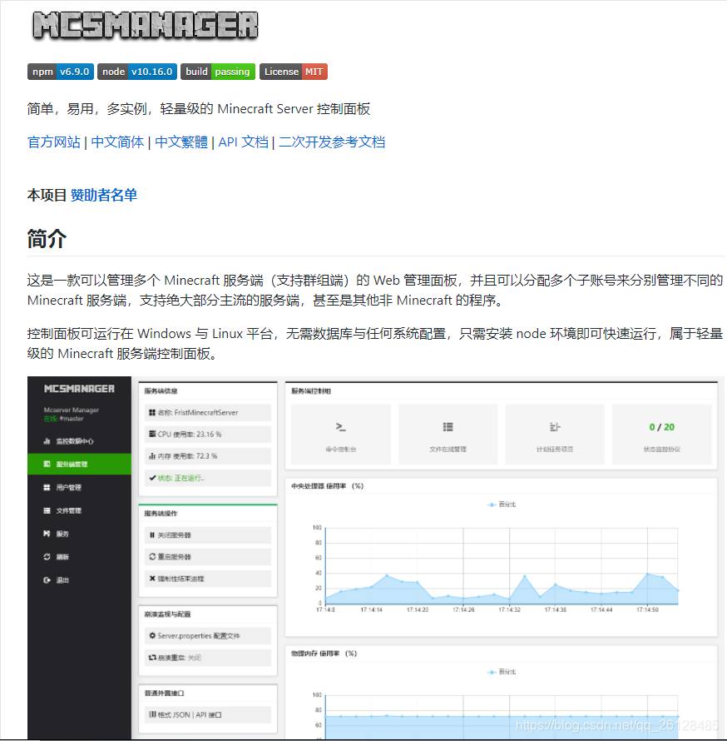This screenshot has height=741, width=727.
Task: Click the 文件管理 table icon
Action: point(47,510)
